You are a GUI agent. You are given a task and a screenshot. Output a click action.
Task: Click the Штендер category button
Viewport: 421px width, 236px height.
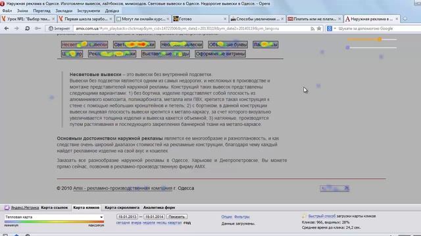(x=72, y=54)
